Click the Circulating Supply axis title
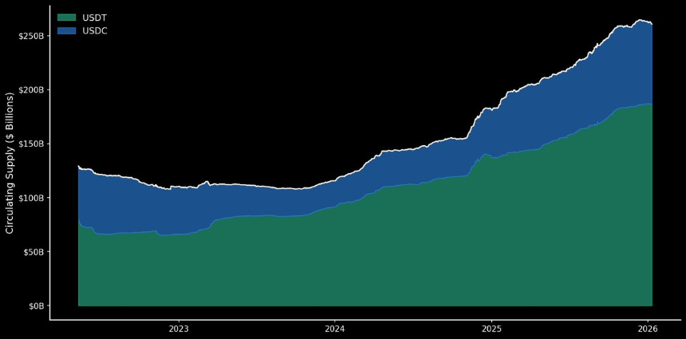This screenshot has height=339, width=686. tap(10, 162)
